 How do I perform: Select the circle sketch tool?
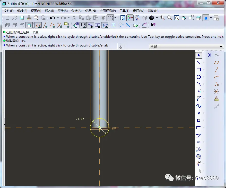pos(199,77)
